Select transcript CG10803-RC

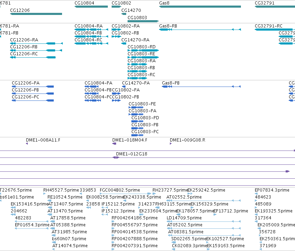pyautogui.click(x=137, y=78)
